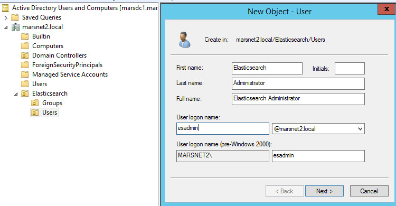Click the MARSNET2\ domain prefix field
Viewport: 396px width, 206px height.
click(x=222, y=156)
